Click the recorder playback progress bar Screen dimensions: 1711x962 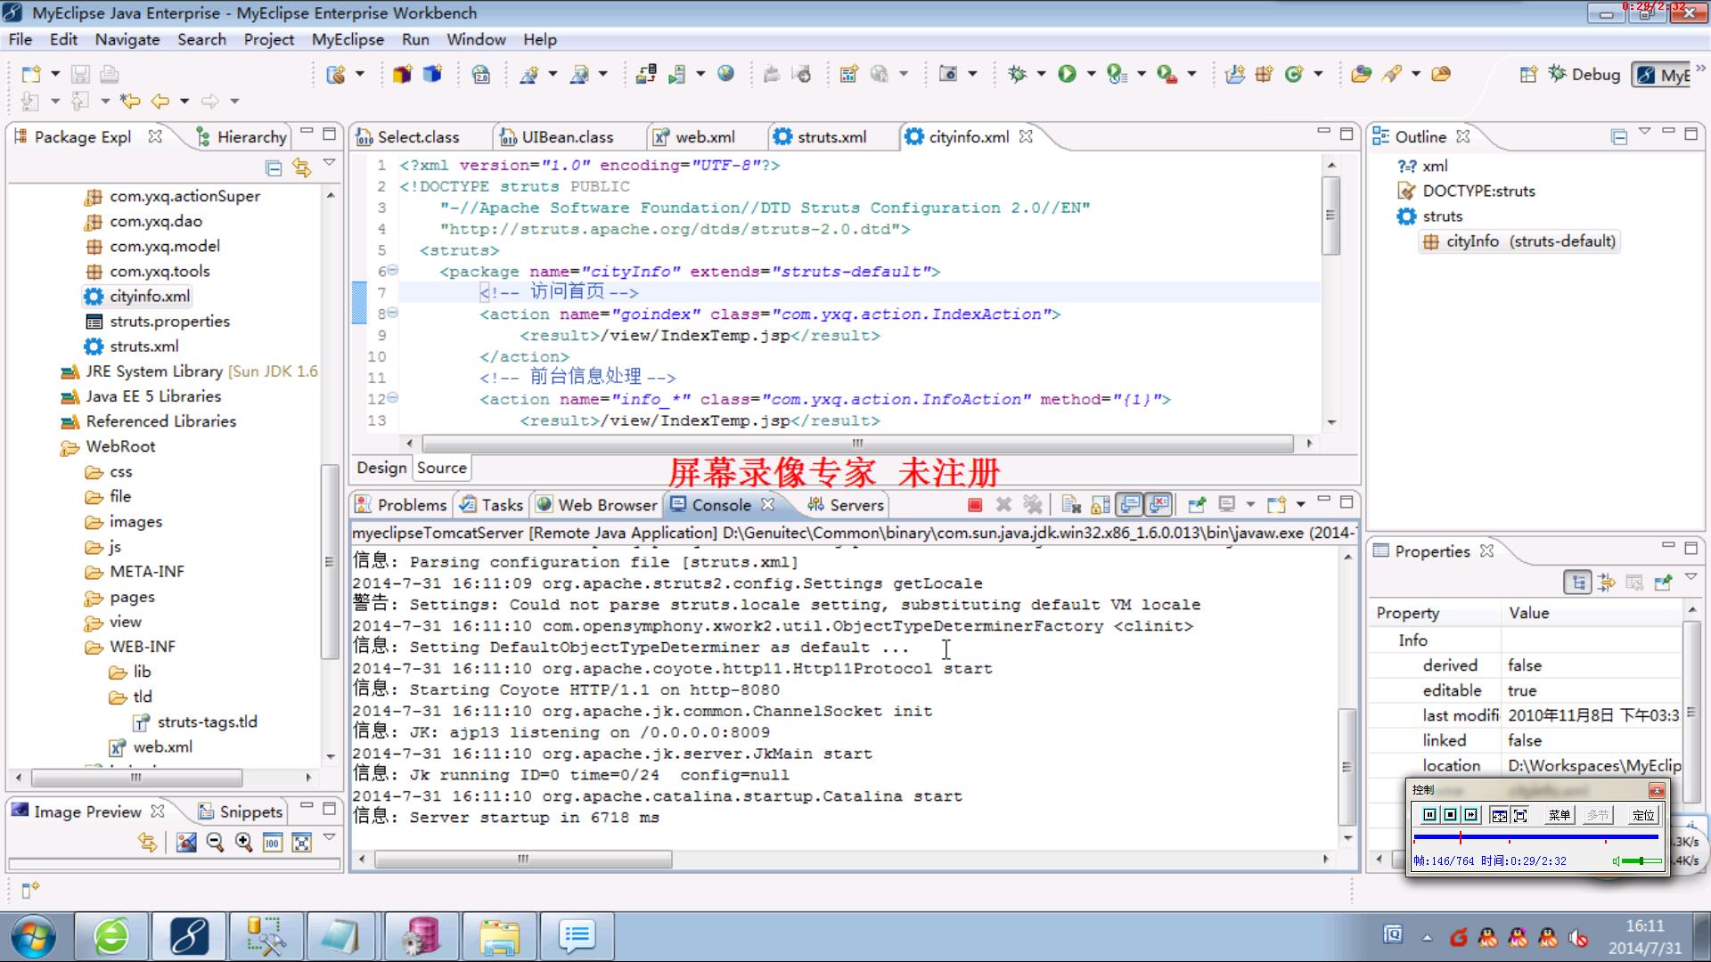click(1535, 837)
